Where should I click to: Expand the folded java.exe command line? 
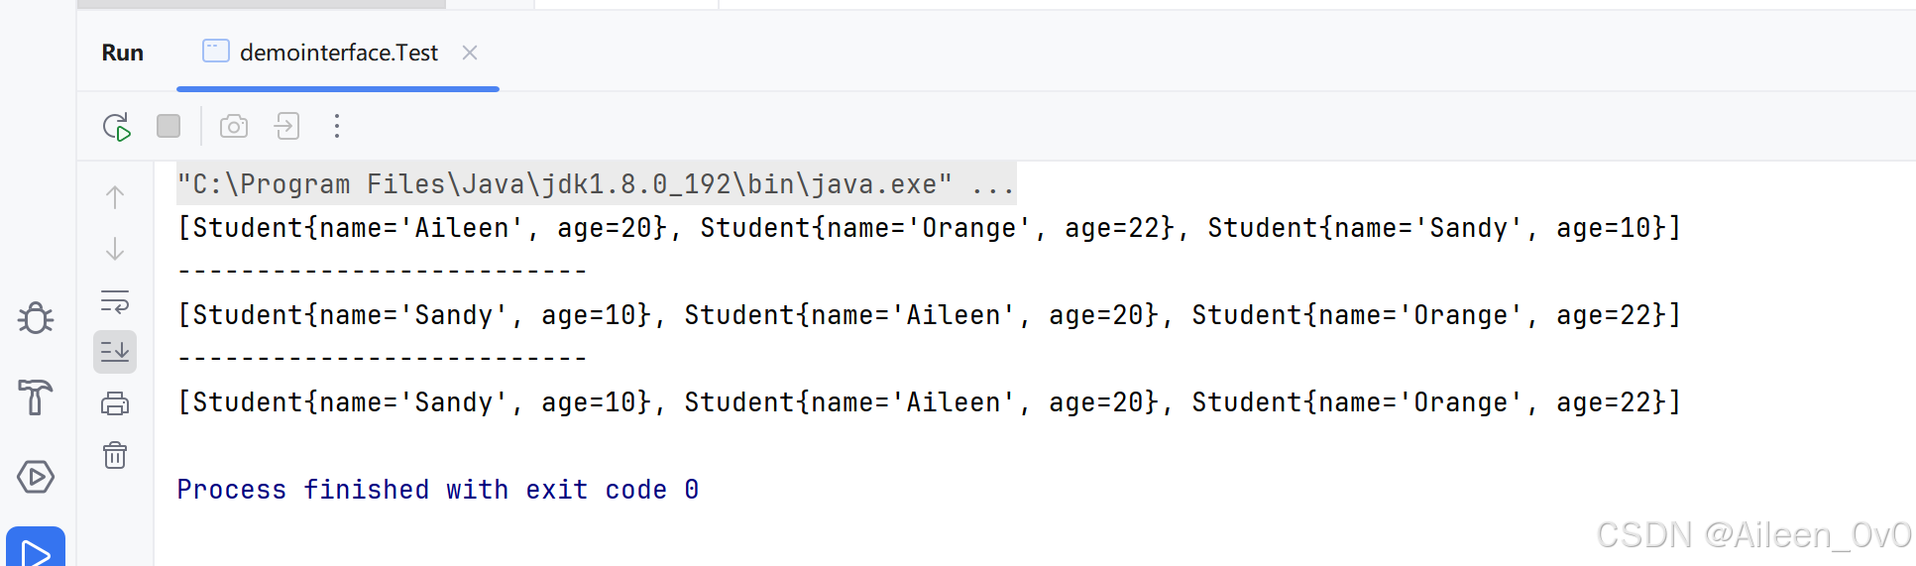click(993, 184)
